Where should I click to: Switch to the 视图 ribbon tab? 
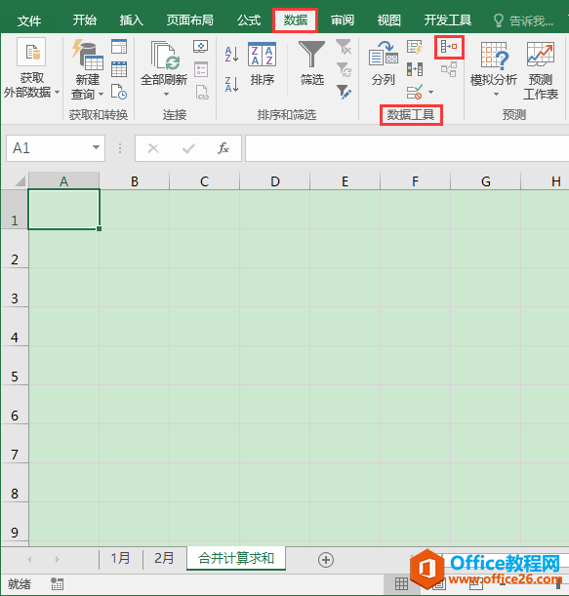389,20
